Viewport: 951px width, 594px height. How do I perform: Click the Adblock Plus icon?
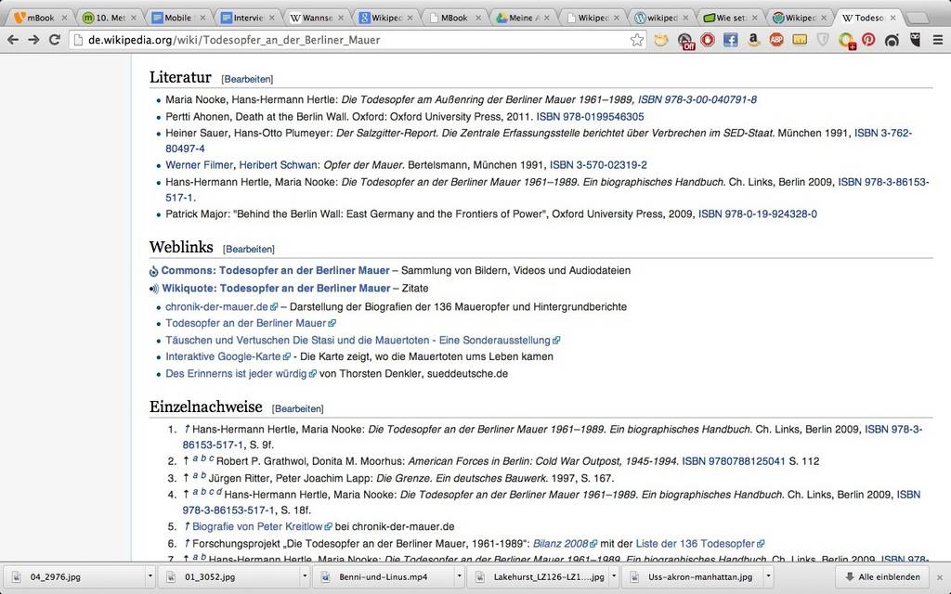[776, 40]
